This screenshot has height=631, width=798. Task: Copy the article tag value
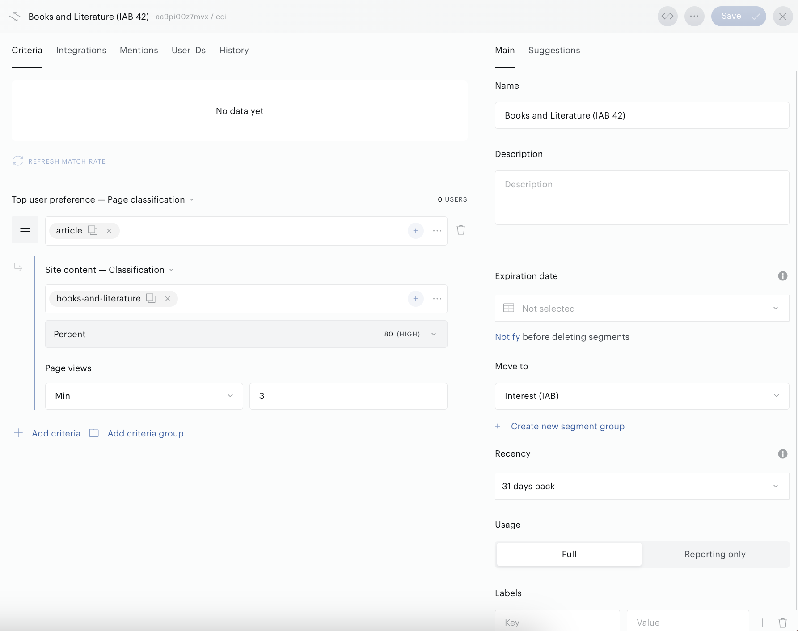93,230
